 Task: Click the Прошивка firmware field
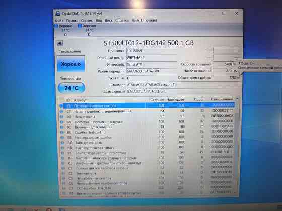[x=152, y=51]
